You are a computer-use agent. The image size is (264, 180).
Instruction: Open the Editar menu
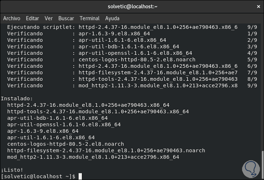tap(33, 18)
